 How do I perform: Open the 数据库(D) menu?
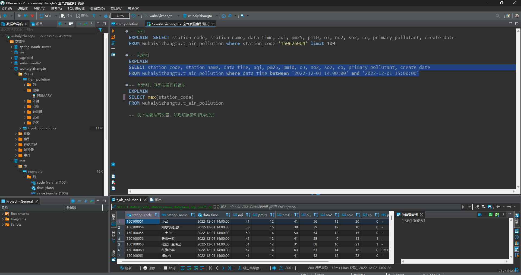point(97,9)
